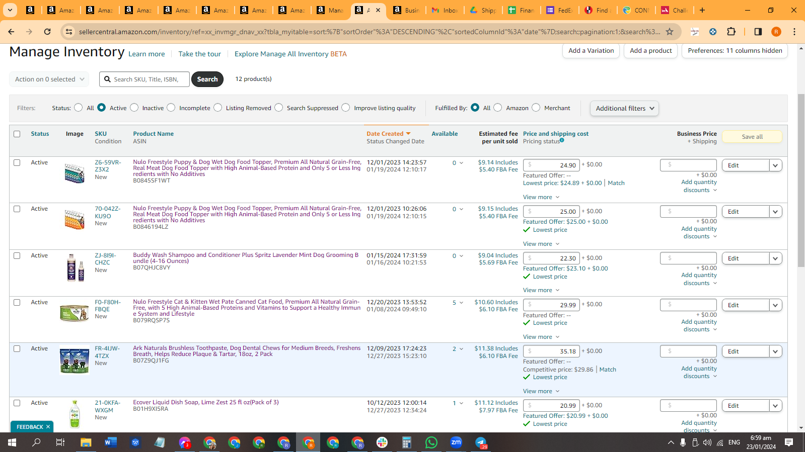Open Windows taskbar search
This screenshot has height=452, width=805.
(37, 442)
